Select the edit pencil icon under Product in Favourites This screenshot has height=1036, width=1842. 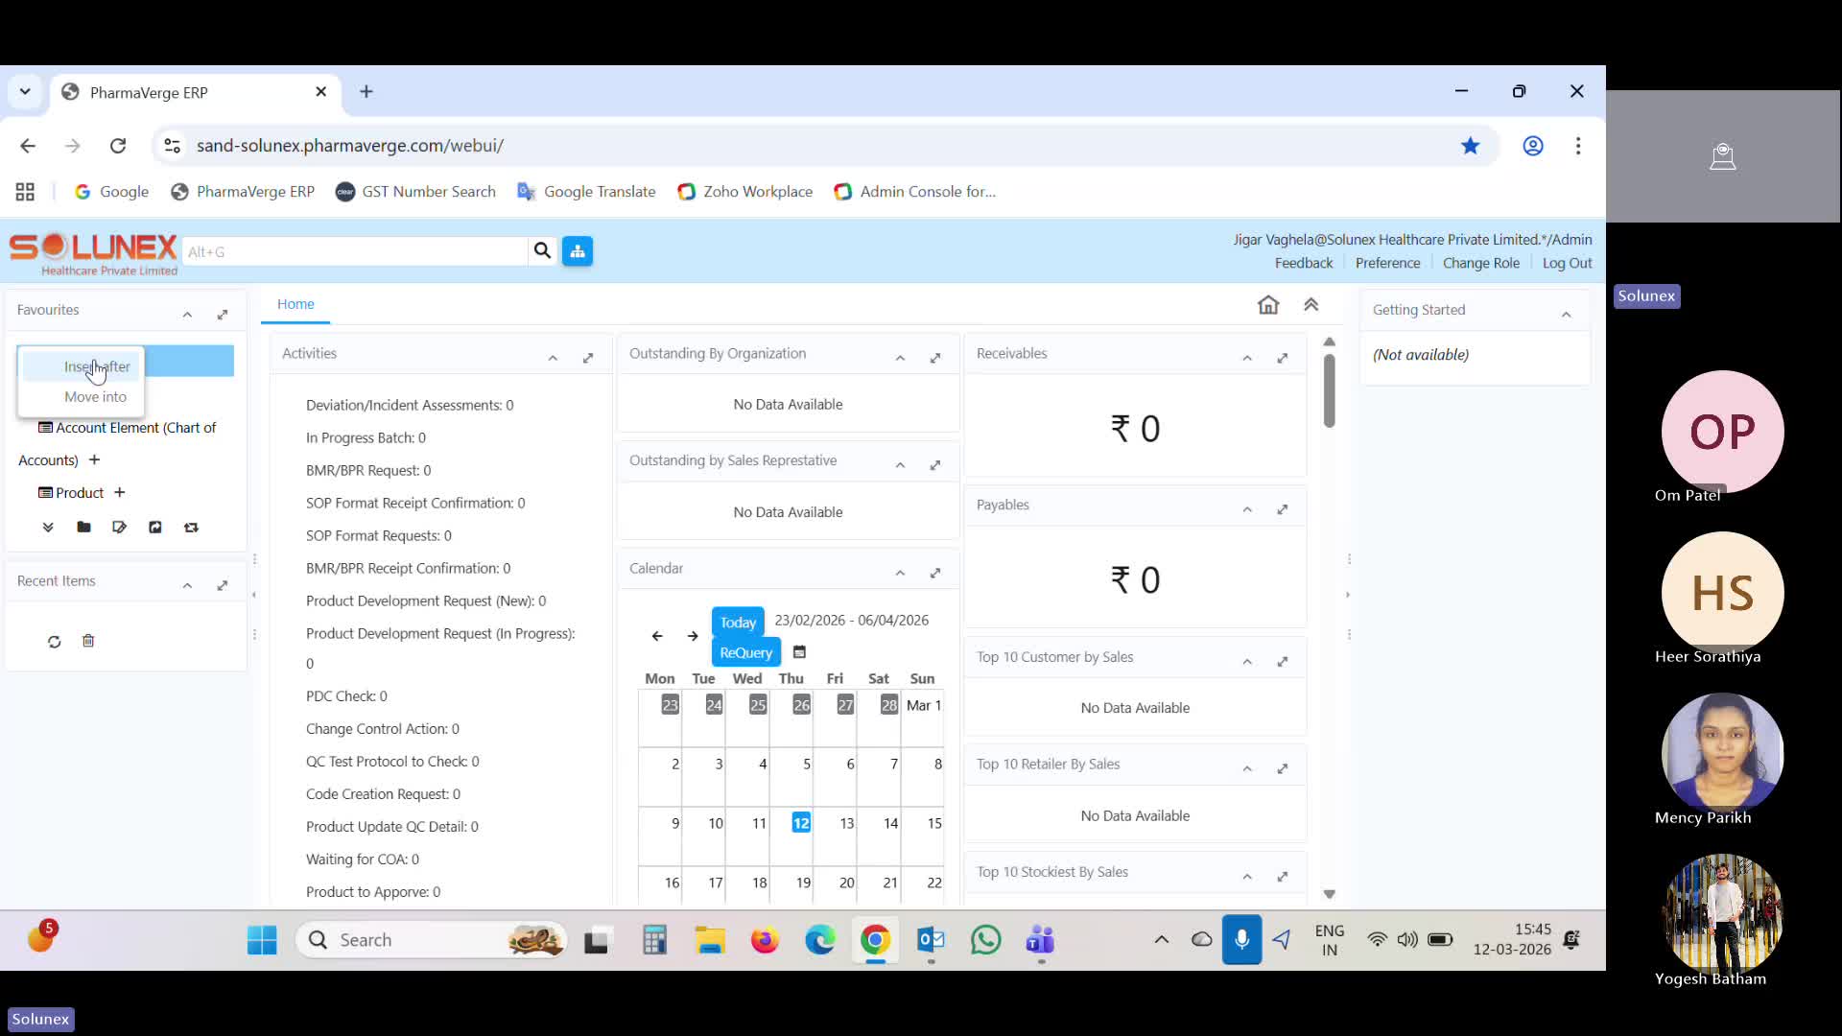(119, 527)
